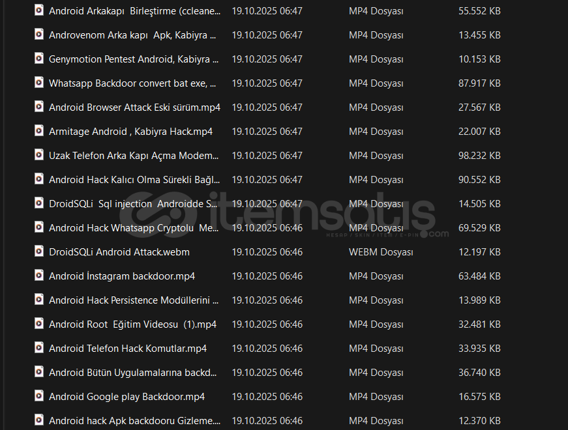Screen dimensions: 568x430
Task: Select file name Androvenom Arka kapı Apk
Action: point(132,35)
